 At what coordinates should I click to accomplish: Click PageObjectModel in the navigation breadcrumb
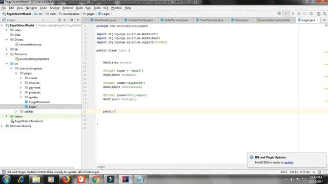click(x=17, y=14)
